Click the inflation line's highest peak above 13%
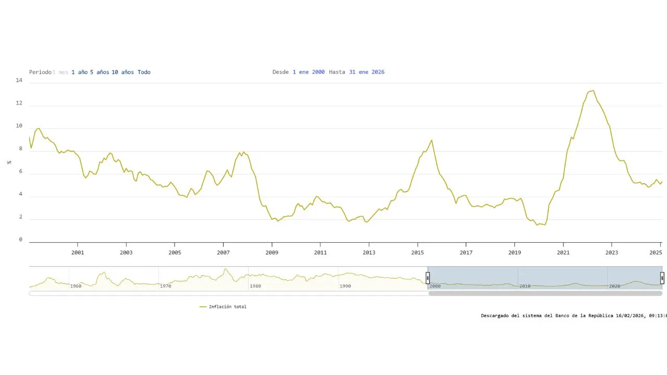Image resolution: width=667 pixels, height=375 pixels. coord(592,91)
